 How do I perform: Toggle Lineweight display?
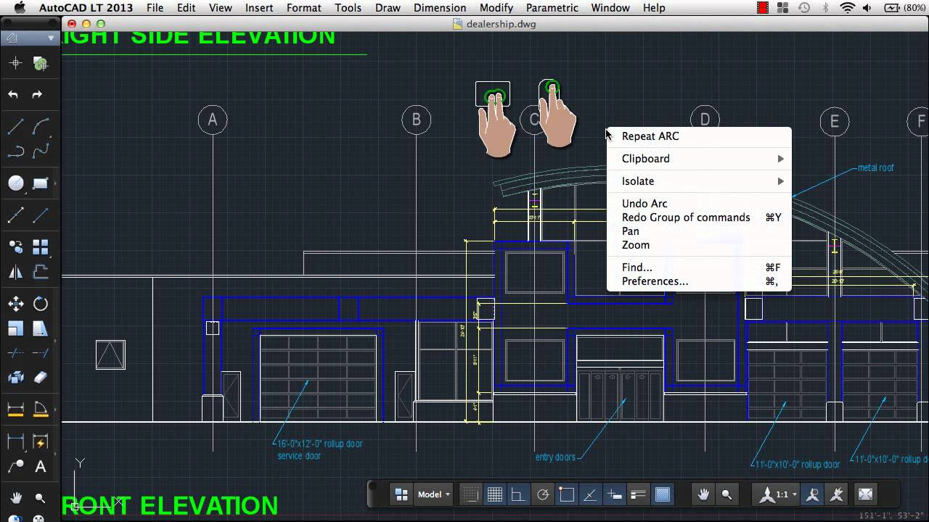[x=639, y=494]
